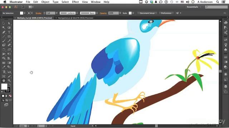
Task: Select the Eraser tool
Action: point(9,45)
